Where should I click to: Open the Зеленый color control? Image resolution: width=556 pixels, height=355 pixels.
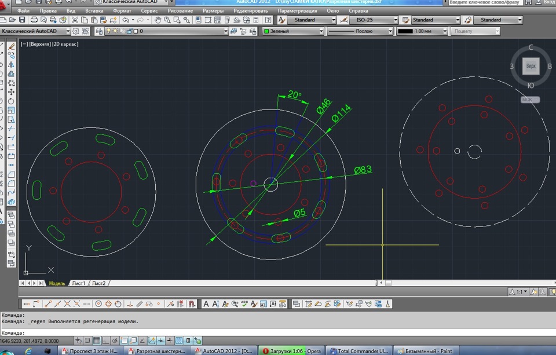[294, 31]
